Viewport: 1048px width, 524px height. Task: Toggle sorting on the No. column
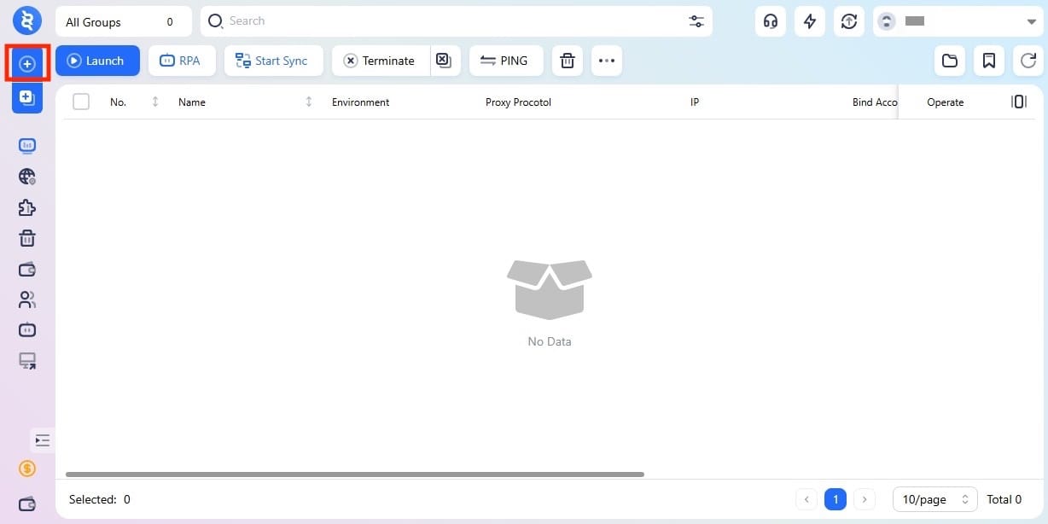[x=154, y=102]
